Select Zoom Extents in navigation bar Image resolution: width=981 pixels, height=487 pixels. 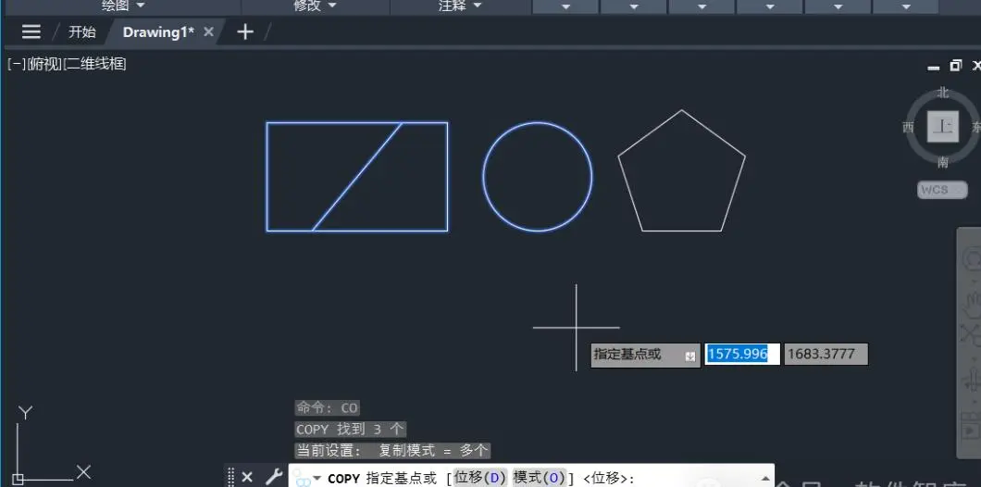971,333
